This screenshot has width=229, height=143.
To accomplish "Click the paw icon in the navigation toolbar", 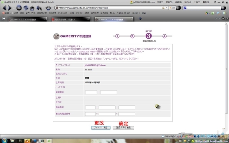I will coord(48,8).
